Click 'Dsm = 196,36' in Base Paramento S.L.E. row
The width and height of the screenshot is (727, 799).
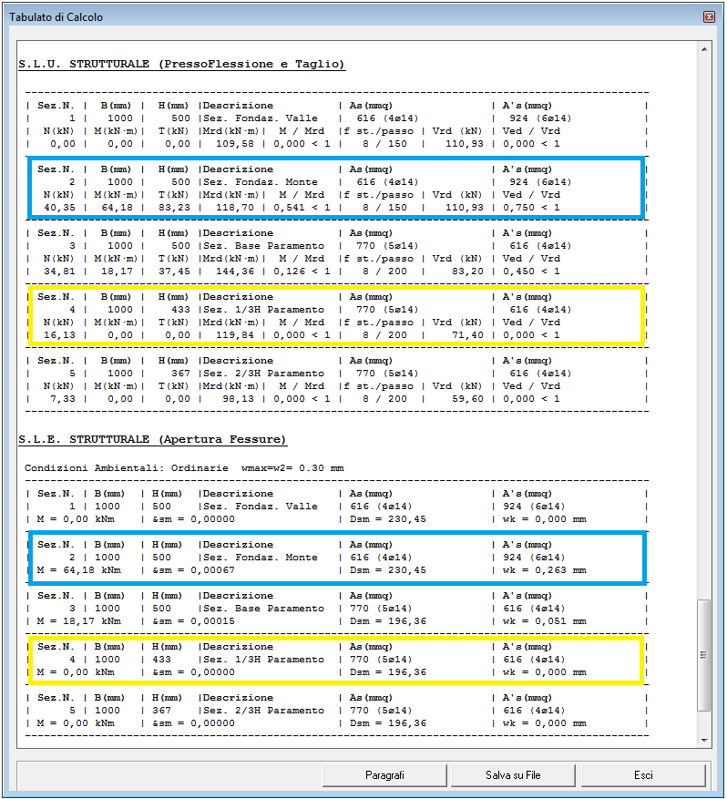388,621
